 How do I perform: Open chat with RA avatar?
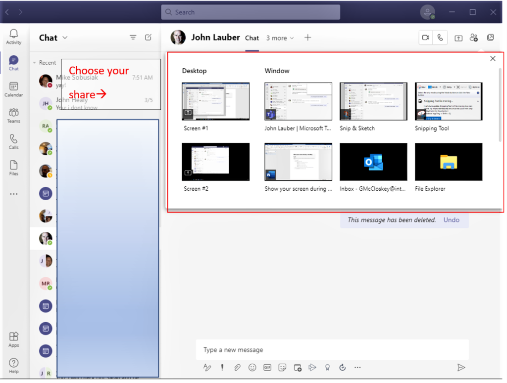tap(46, 126)
